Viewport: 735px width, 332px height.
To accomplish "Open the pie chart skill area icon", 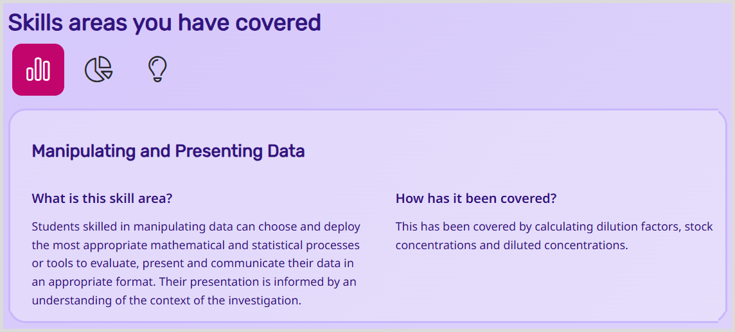I will coord(98,69).
